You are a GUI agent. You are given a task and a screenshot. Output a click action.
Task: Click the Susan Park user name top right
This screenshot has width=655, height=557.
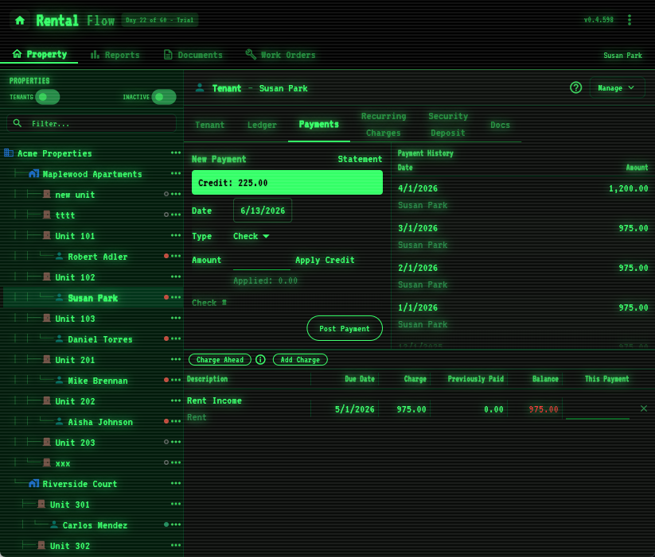click(622, 55)
